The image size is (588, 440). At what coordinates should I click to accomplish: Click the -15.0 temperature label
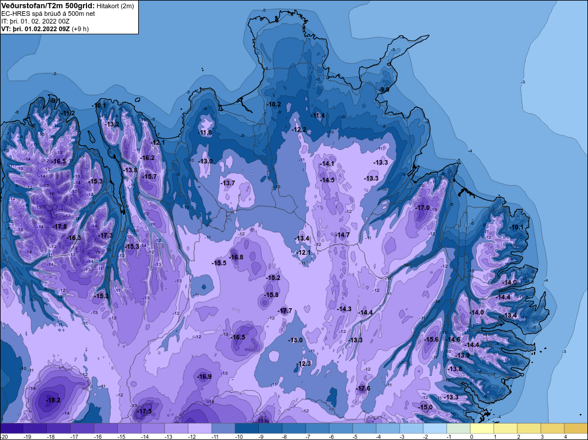[425, 408]
